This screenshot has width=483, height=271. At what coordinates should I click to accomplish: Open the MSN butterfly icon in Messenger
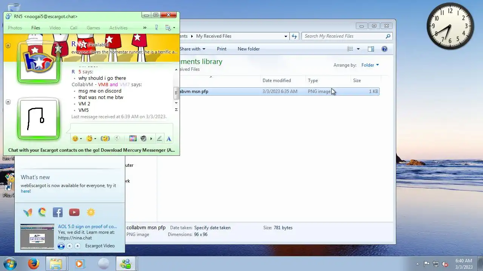click(28, 212)
